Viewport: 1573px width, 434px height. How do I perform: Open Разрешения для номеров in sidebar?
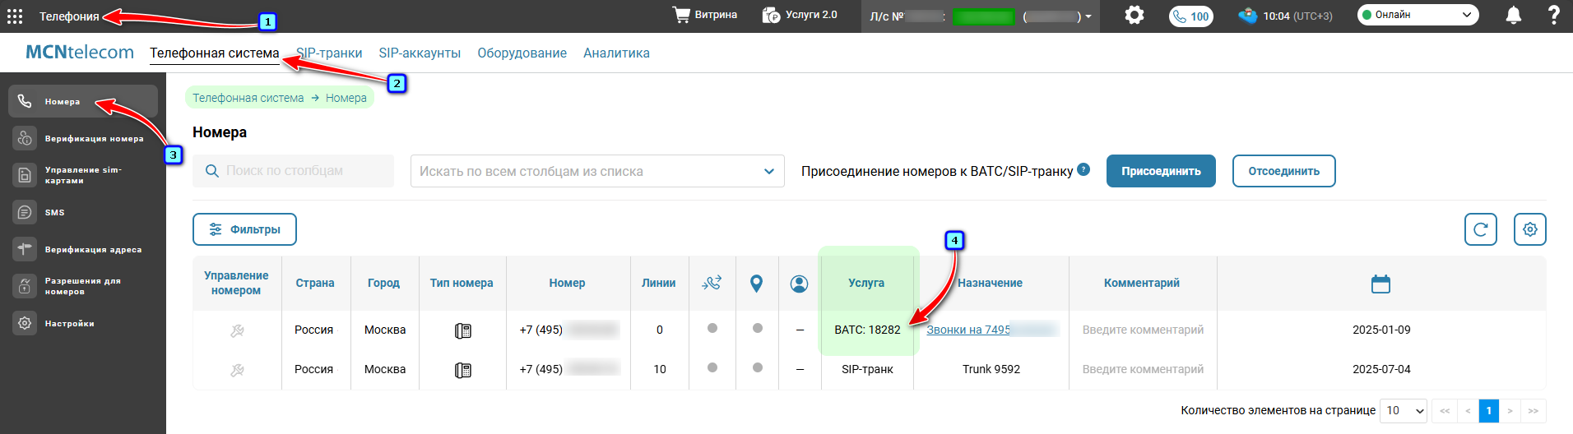coord(83,286)
